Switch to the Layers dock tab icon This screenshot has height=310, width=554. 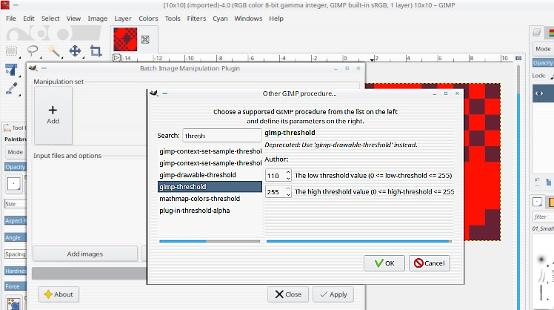pyautogui.click(x=537, y=33)
